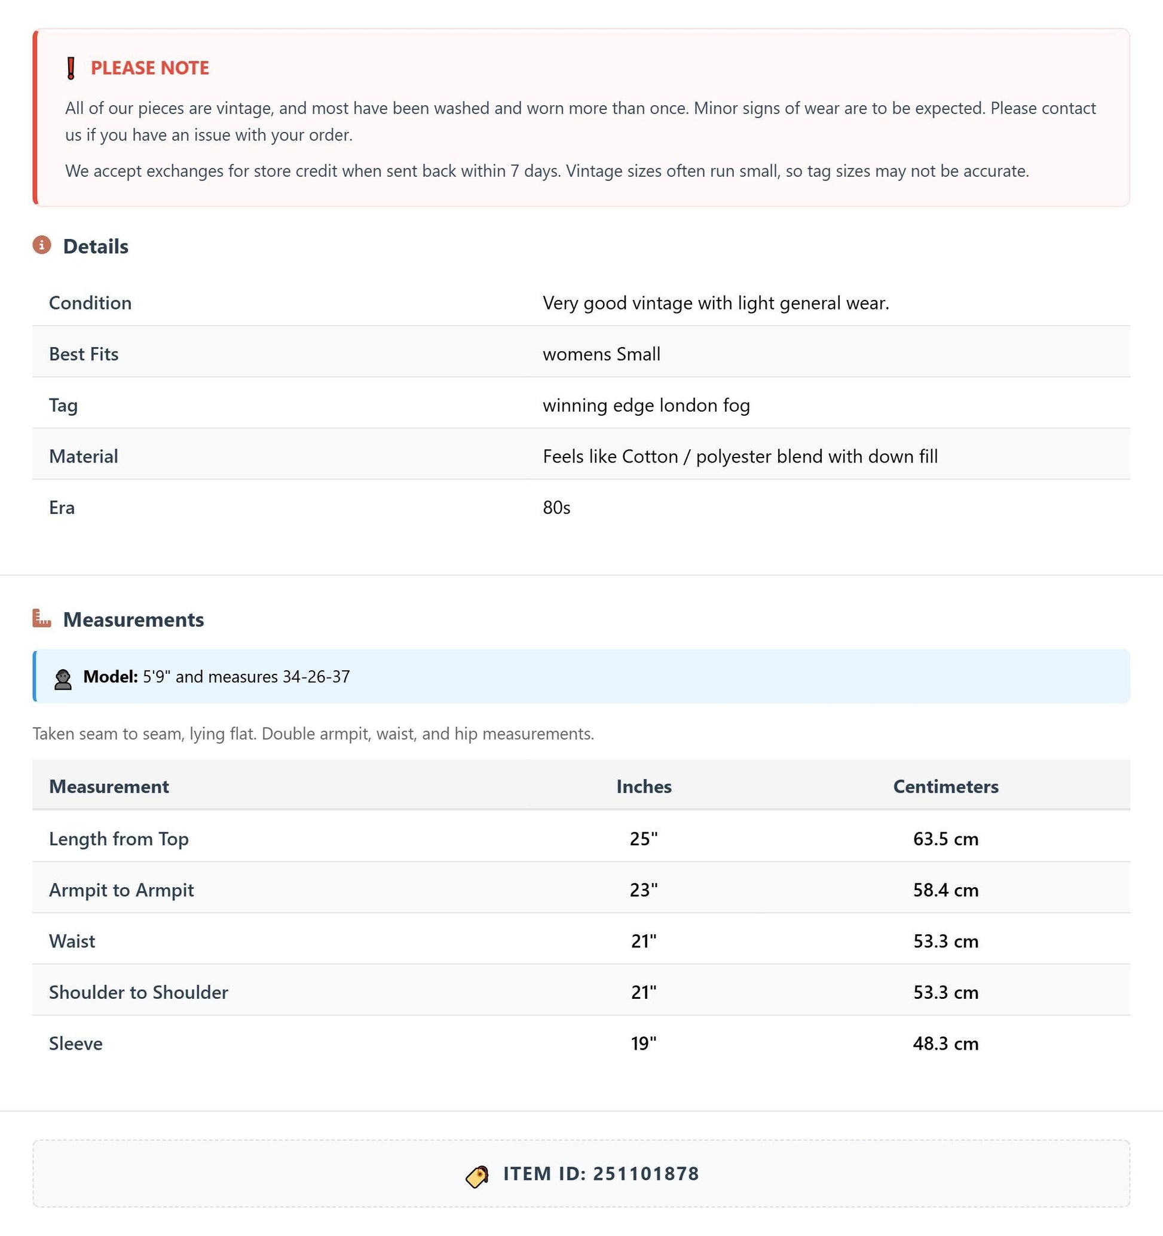Click the Details section heading
The width and height of the screenshot is (1163, 1236).
point(96,246)
